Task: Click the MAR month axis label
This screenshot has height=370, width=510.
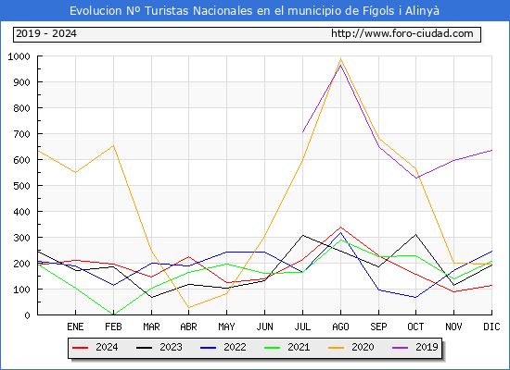Action: coord(151,327)
